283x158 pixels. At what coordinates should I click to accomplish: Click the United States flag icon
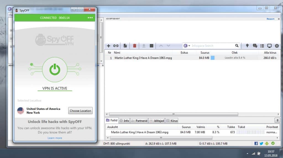click(x=20, y=111)
